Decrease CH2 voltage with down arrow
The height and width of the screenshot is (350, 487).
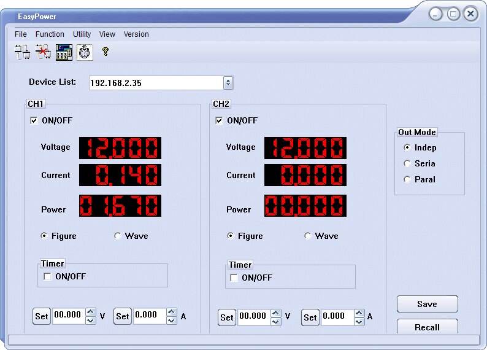tap(276, 321)
